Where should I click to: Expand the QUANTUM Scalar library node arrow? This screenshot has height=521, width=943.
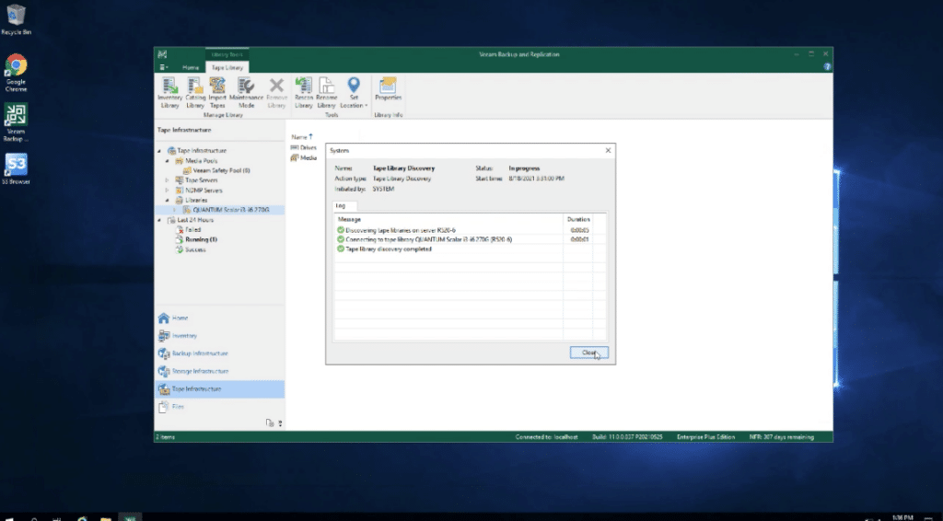[x=175, y=210]
